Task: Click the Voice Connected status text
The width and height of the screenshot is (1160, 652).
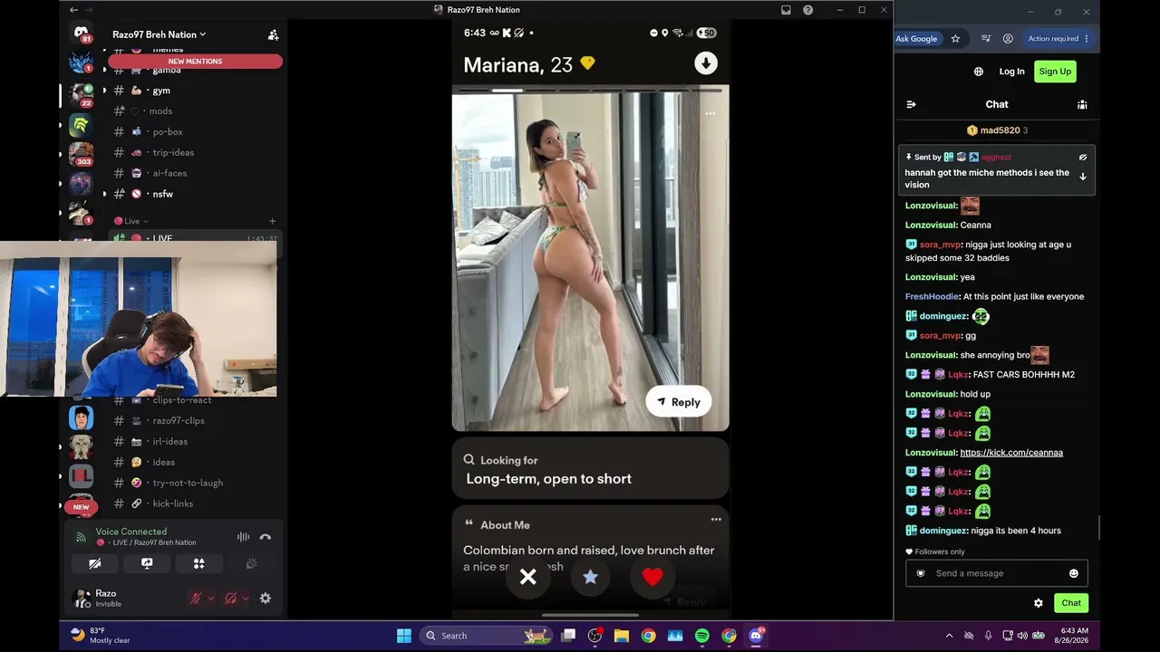Action: pos(131,532)
